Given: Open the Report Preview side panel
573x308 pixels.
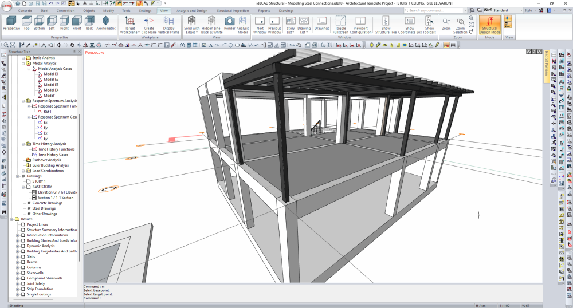Looking at the screenshot, I should point(546,66).
